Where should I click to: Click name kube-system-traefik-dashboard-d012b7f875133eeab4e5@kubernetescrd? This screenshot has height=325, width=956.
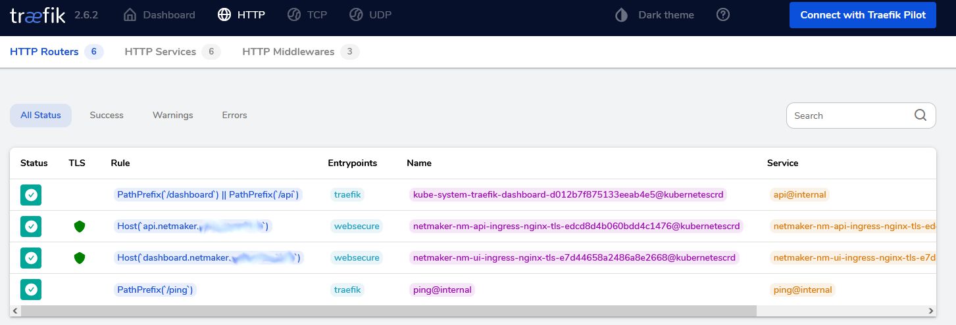coord(568,194)
